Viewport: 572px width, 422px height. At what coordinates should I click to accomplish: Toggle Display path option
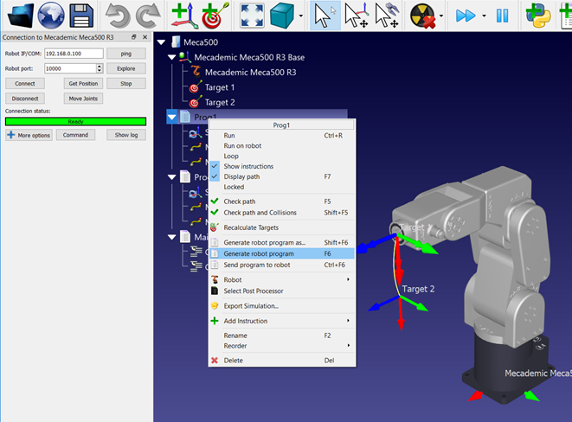click(241, 176)
